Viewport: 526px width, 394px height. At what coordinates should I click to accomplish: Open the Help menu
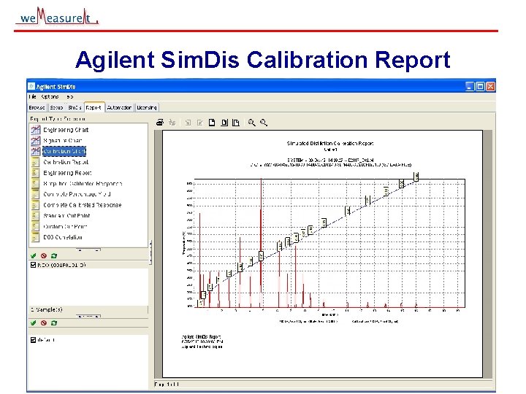click(70, 96)
